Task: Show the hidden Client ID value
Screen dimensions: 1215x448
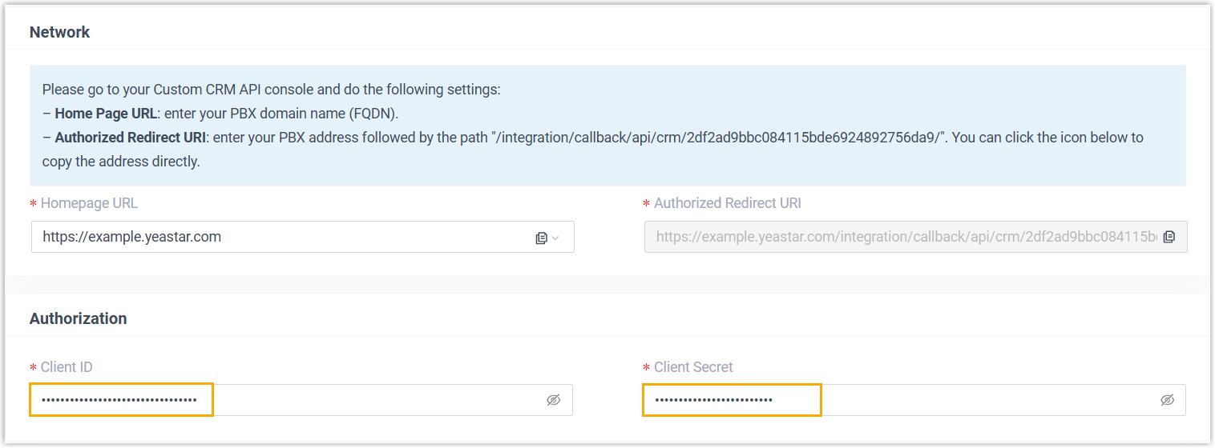Action: click(553, 400)
